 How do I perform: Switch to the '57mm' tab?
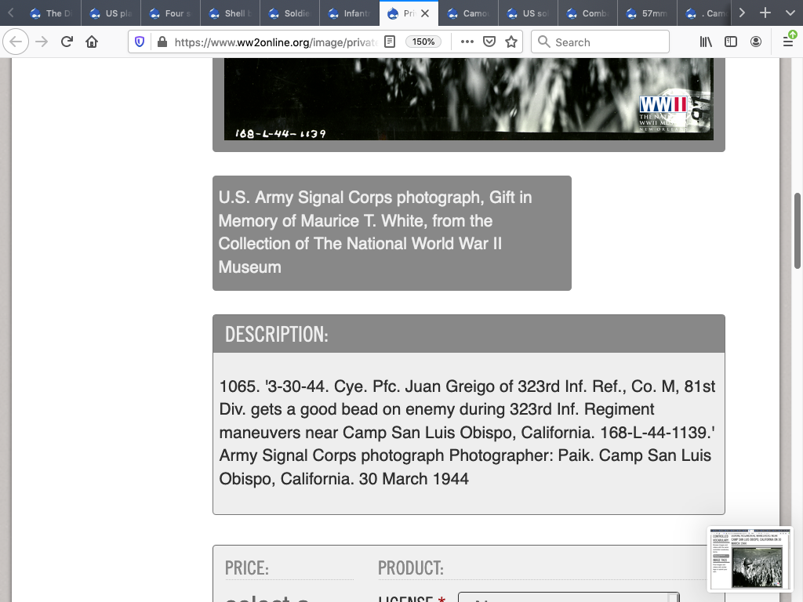(x=647, y=13)
